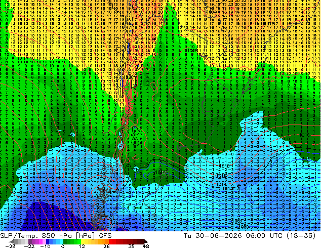Click the dark maroon arrow at legend's hot end

tap(145, 241)
